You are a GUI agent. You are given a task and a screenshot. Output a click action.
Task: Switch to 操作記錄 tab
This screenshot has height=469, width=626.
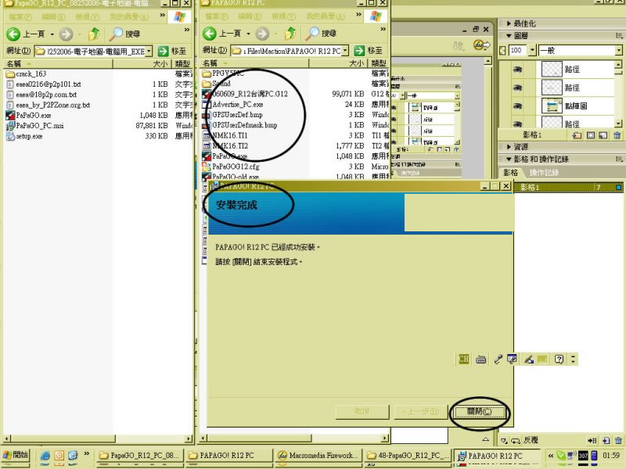point(544,173)
